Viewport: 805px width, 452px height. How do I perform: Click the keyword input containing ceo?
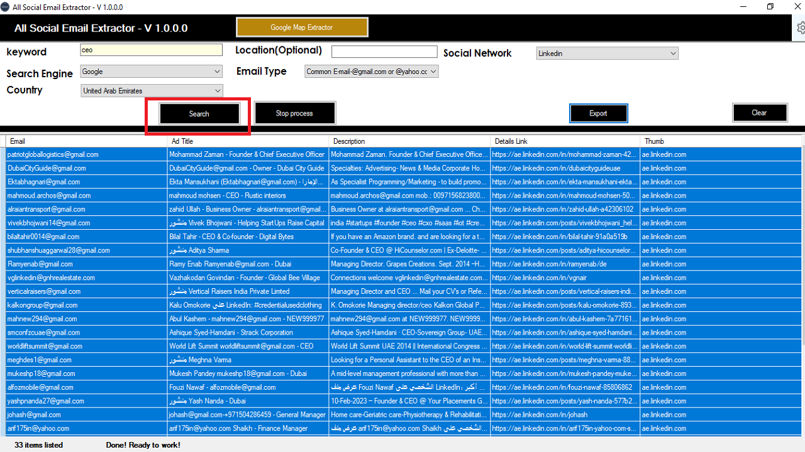point(151,49)
